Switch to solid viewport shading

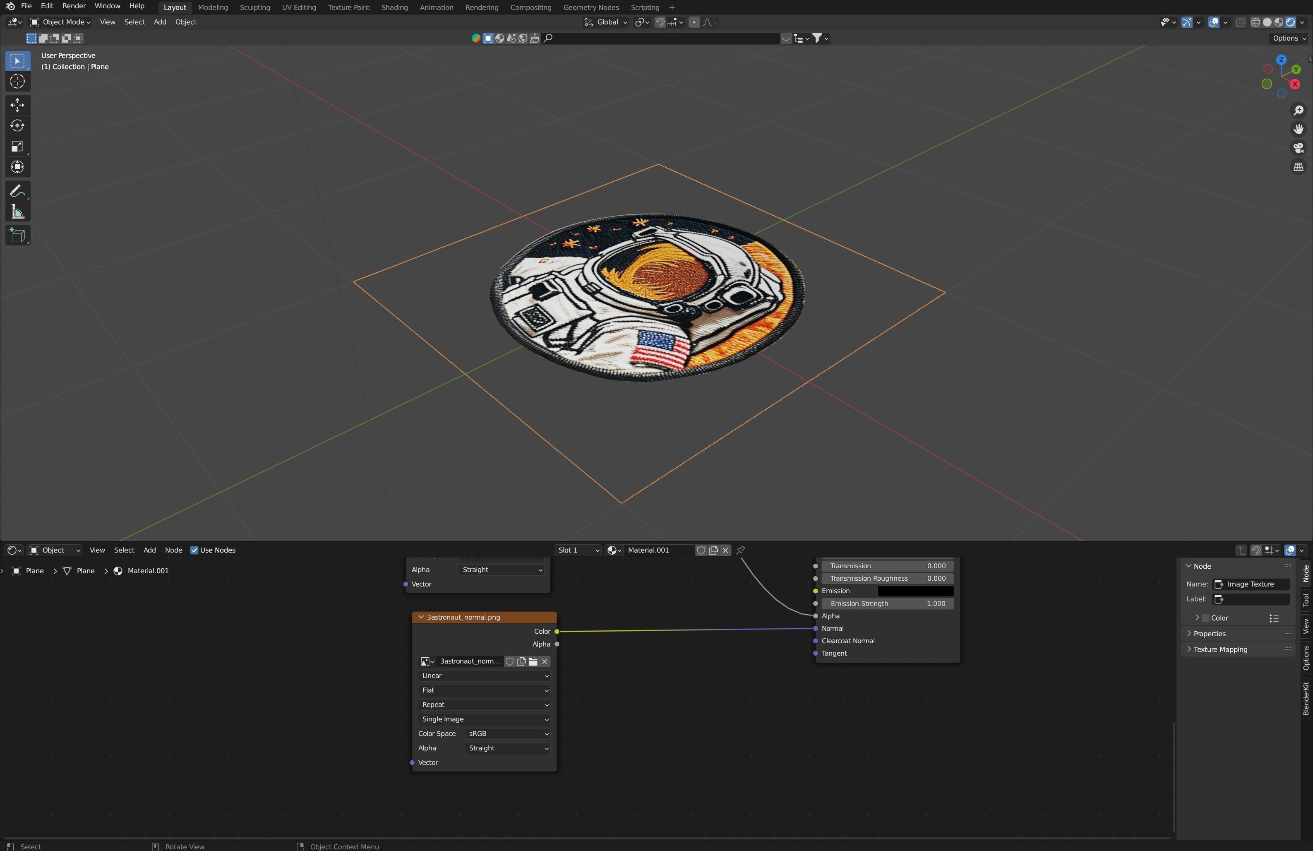tap(1267, 22)
